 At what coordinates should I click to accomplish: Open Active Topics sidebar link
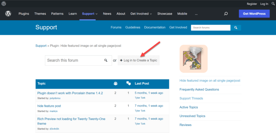(189, 107)
